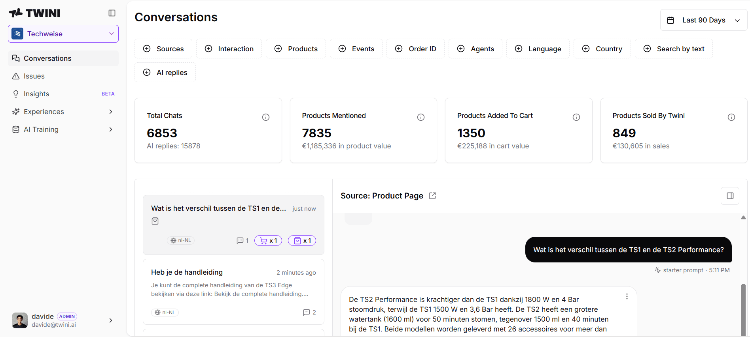Click the '€1,185,336 in product value' text
The image size is (750, 337).
(347, 146)
